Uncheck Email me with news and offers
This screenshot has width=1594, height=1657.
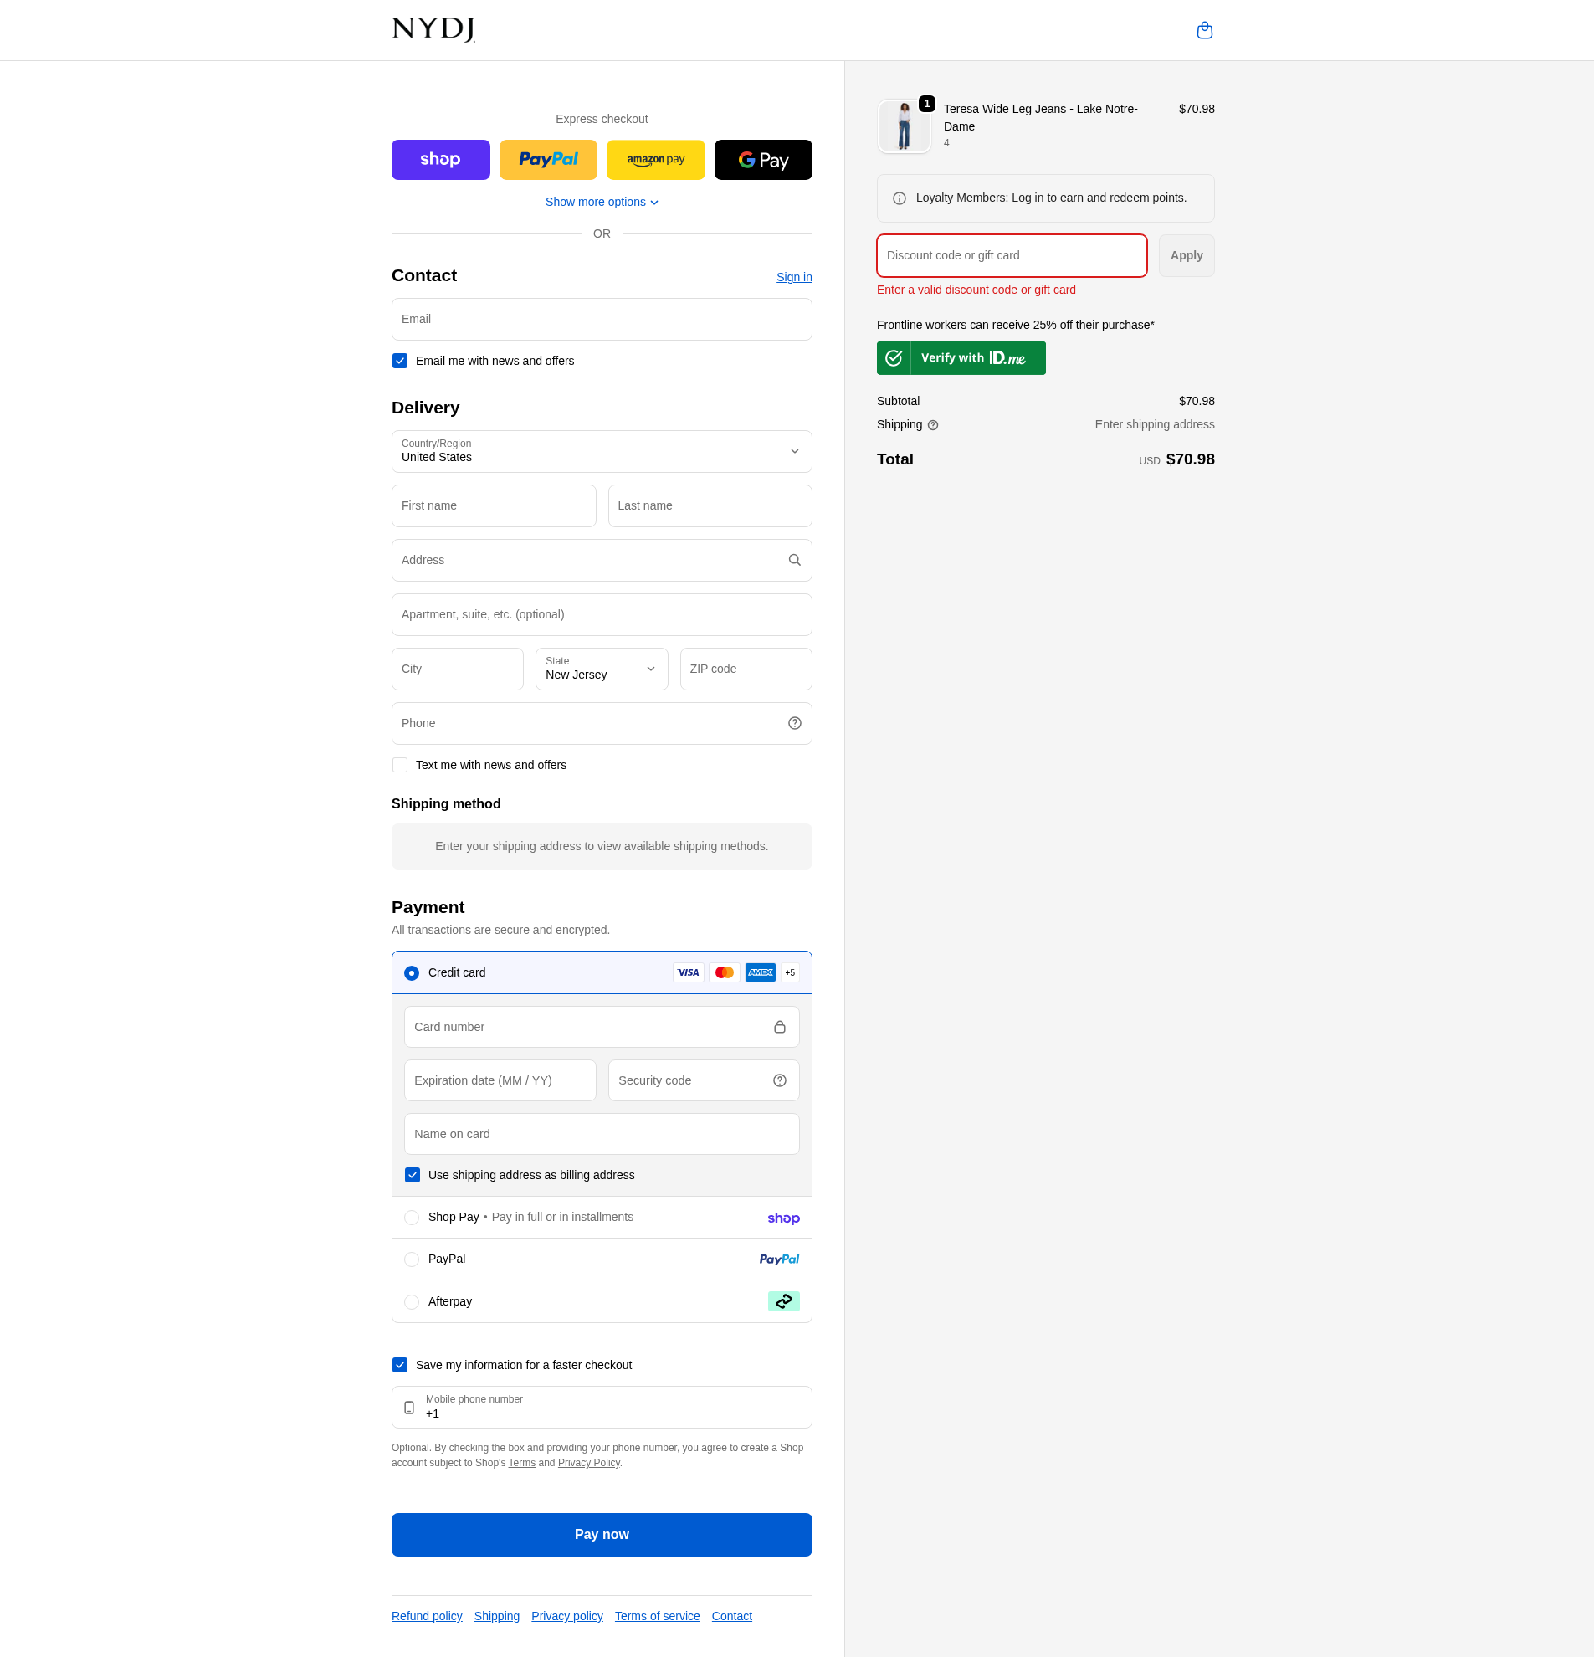[400, 361]
